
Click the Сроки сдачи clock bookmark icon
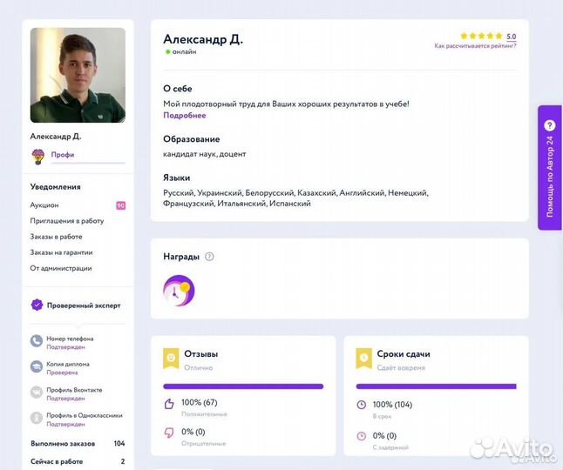[x=363, y=358]
